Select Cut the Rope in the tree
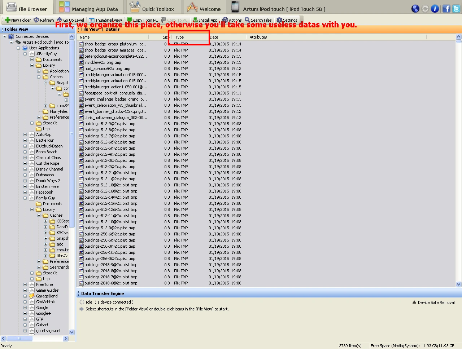Screen dimensions: 462x349 pos(48,163)
